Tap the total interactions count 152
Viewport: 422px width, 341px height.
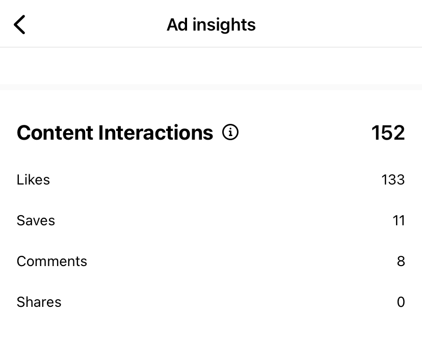[x=387, y=132]
